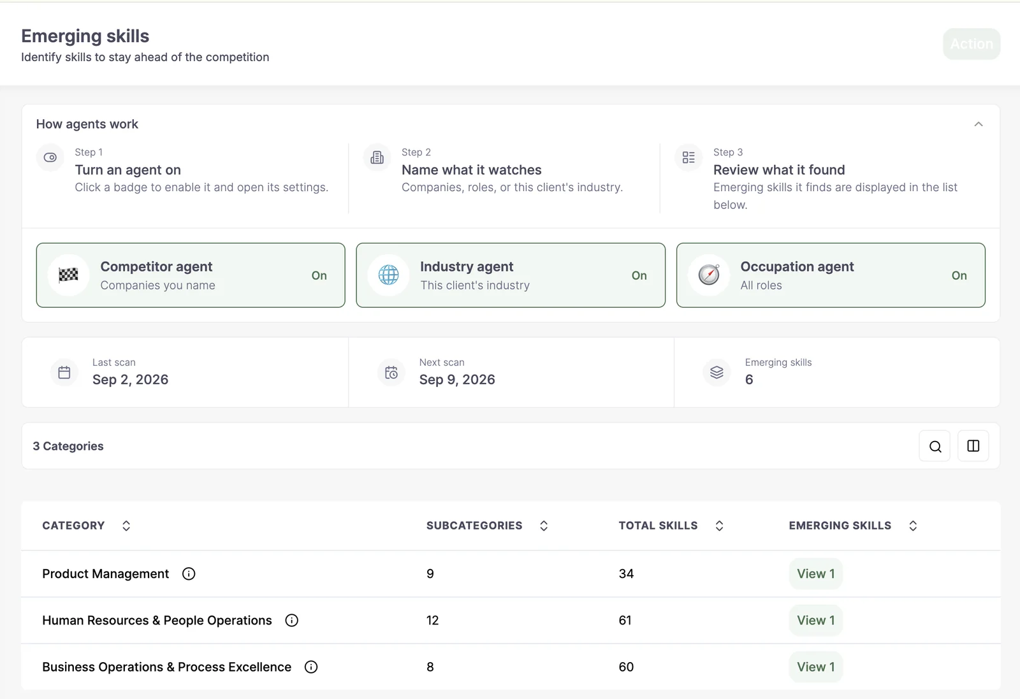1020x699 pixels.
Task: Click the Review what it found heading
Action: point(779,170)
